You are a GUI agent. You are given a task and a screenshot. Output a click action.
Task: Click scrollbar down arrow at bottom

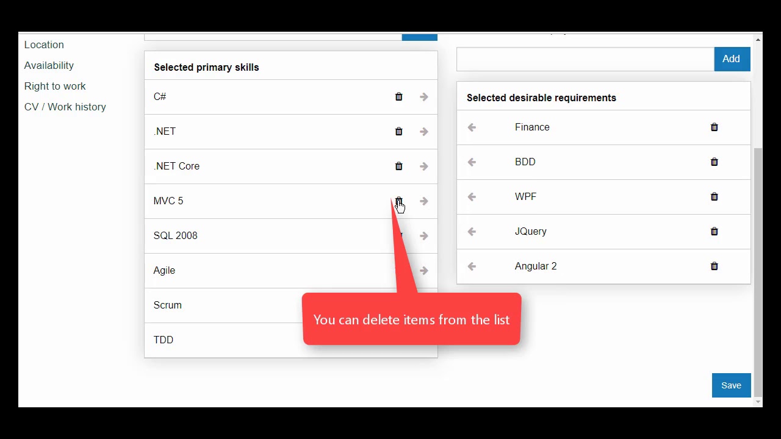point(758,402)
